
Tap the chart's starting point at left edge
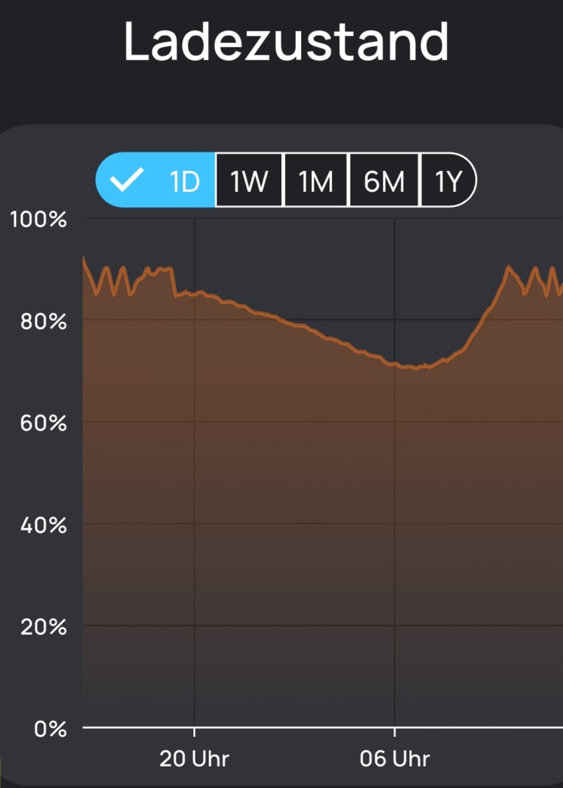click(84, 257)
